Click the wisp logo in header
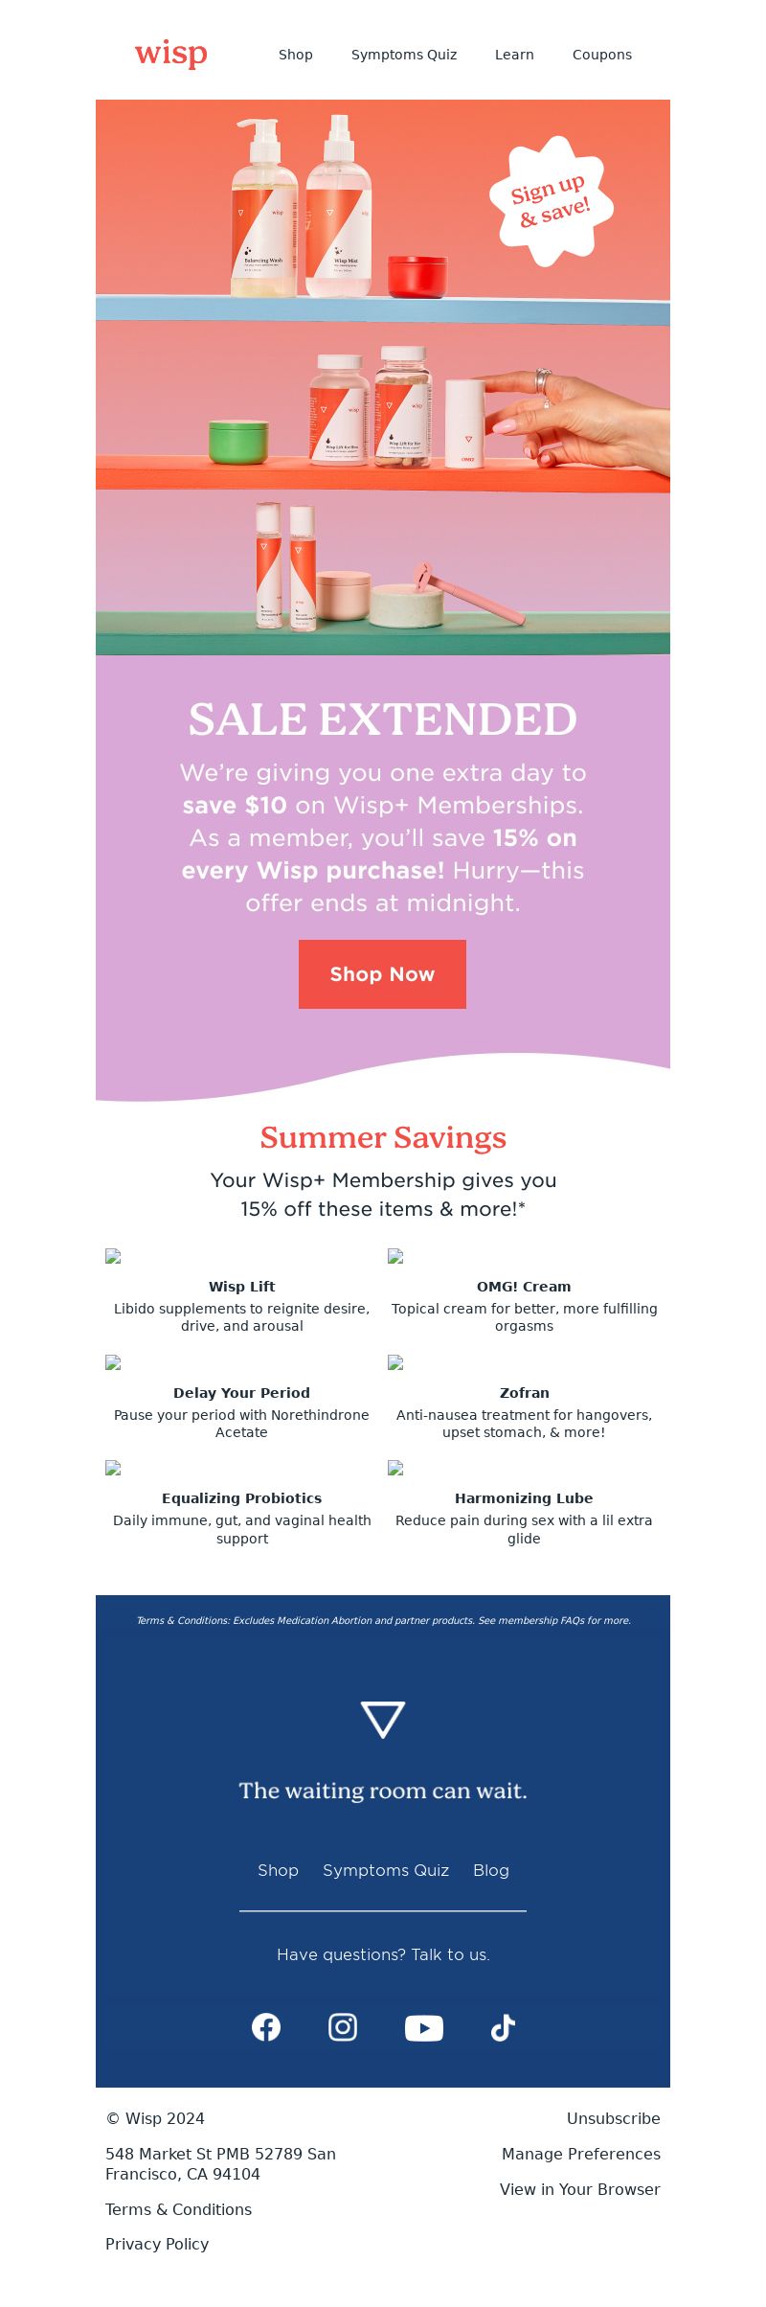766x2307 pixels. point(171,53)
